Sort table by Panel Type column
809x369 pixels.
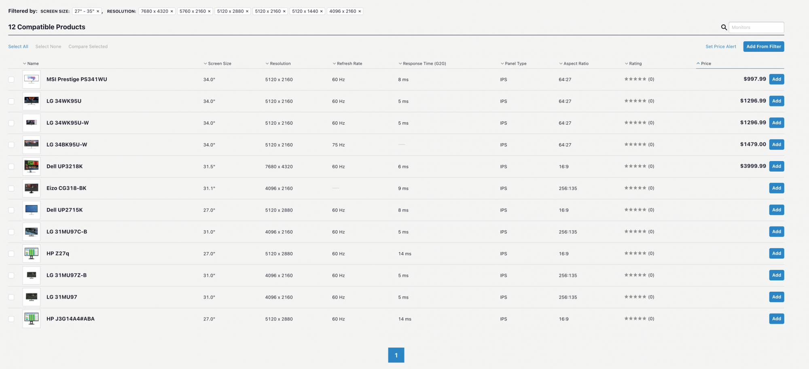coord(513,64)
